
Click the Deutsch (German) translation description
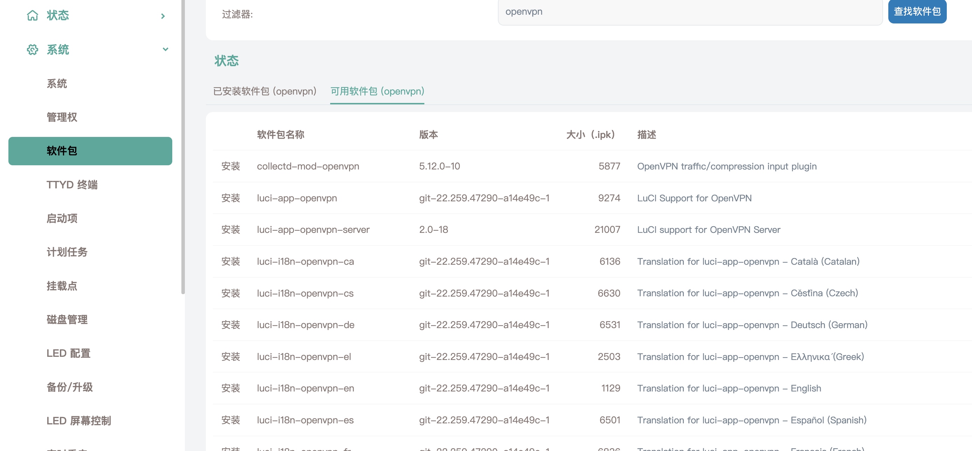(752, 325)
